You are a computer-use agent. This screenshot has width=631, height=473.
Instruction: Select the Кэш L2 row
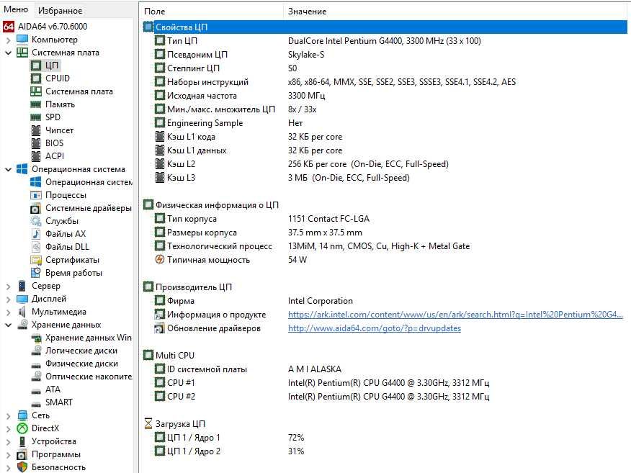385,163
